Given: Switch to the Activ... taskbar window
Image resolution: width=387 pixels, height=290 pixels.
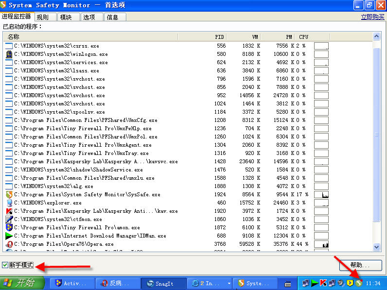Looking at the screenshot, I should (72, 283).
